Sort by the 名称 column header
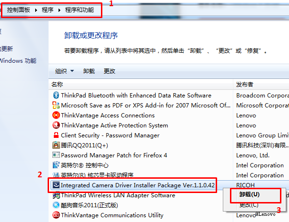This screenshot has height=222, width=289. tap(57, 84)
